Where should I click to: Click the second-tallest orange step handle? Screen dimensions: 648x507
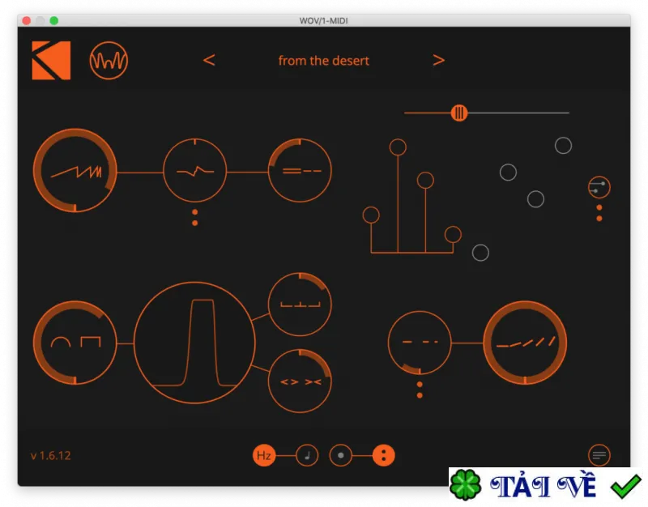425,180
